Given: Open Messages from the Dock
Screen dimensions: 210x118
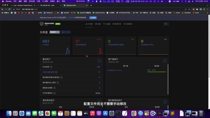Looking at the screenshot, I should 35,113.
